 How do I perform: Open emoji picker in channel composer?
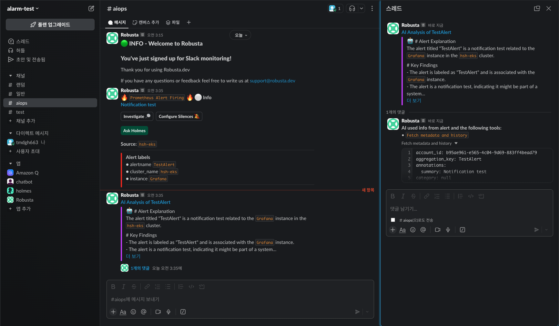tap(133, 312)
